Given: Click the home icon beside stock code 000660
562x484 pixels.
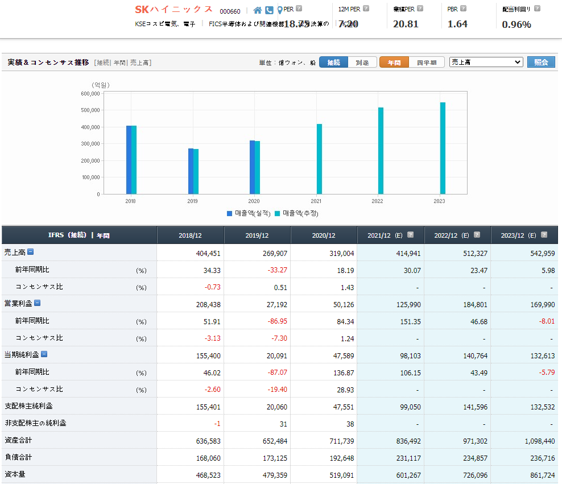Looking at the screenshot, I should [258, 10].
